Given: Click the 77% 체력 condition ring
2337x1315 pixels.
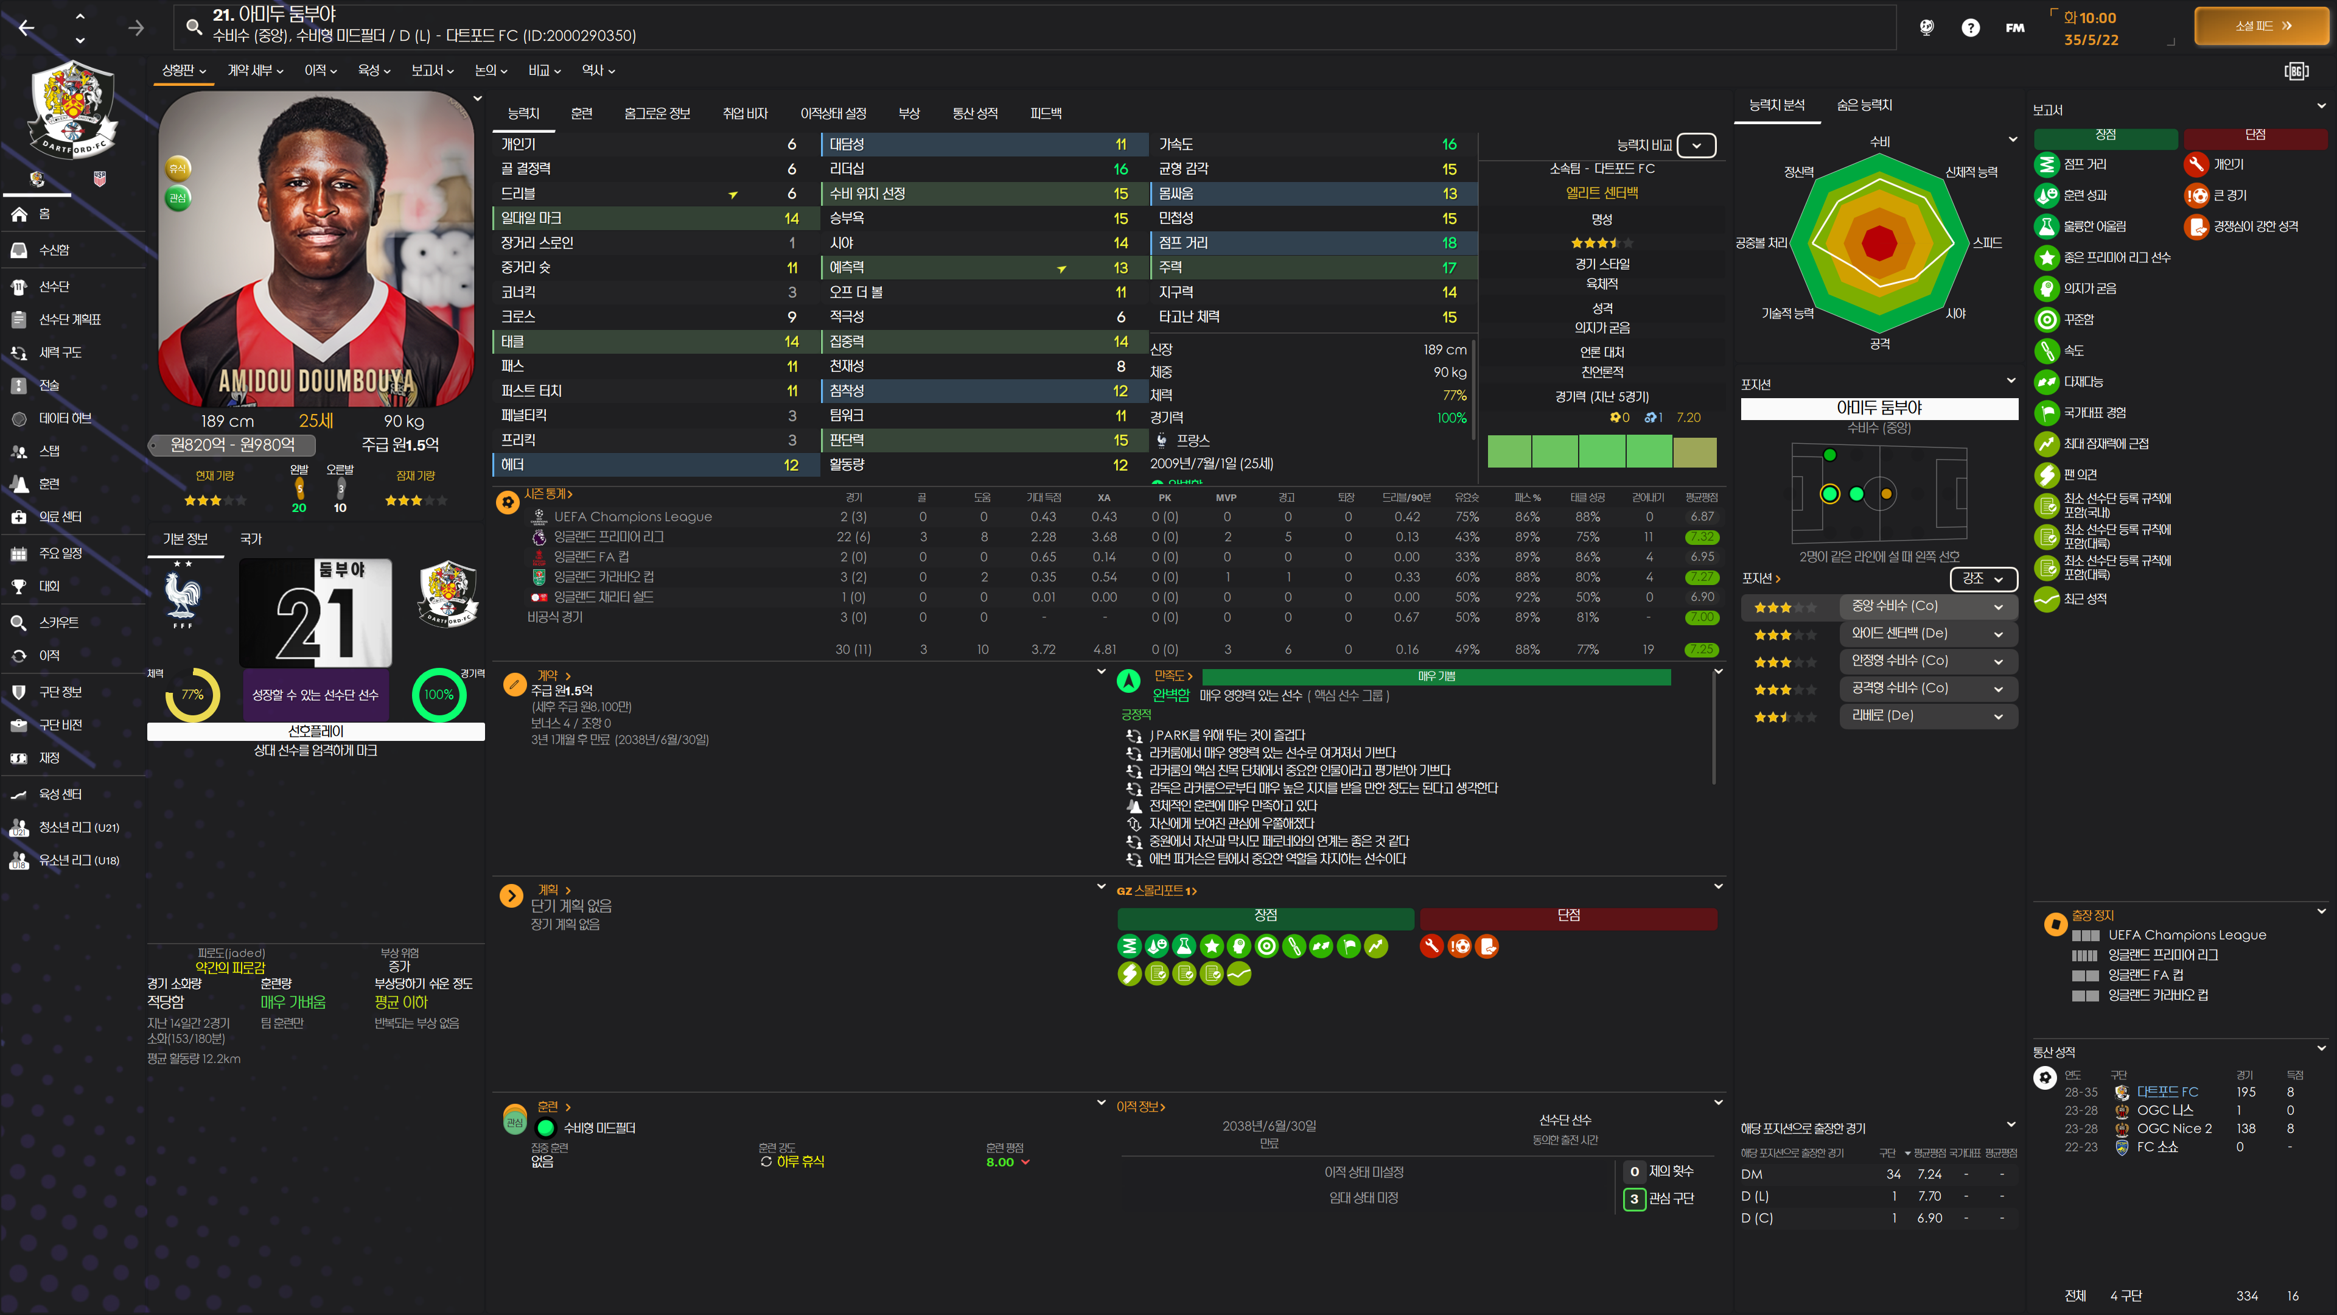Looking at the screenshot, I should [192, 695].
